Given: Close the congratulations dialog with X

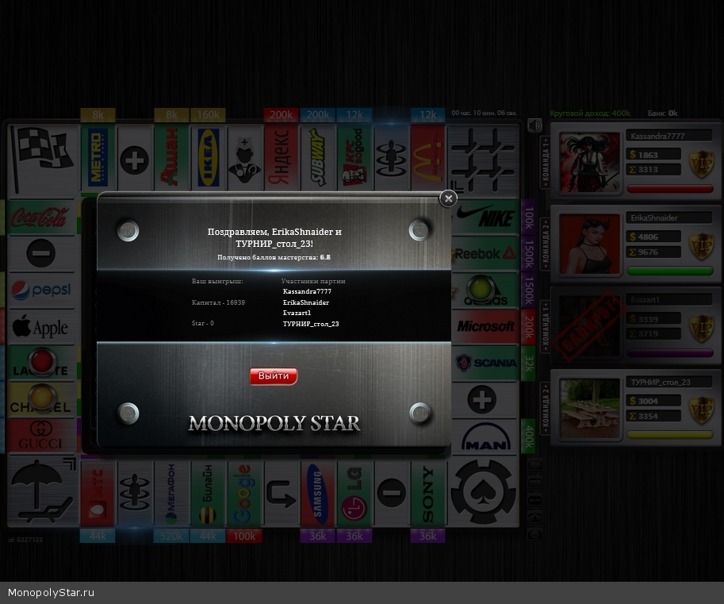Looking at the screenshot, I should [x=448, y=198].
